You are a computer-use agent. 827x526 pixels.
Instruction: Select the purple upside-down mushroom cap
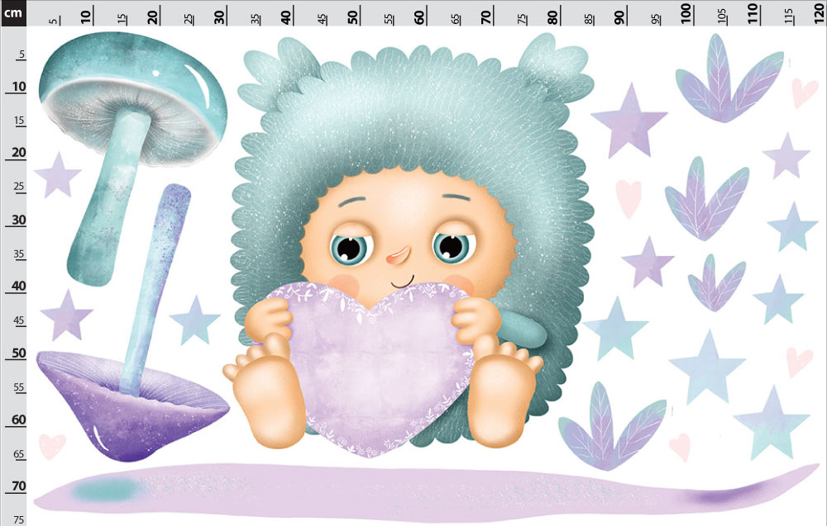(x=132, y=405)
